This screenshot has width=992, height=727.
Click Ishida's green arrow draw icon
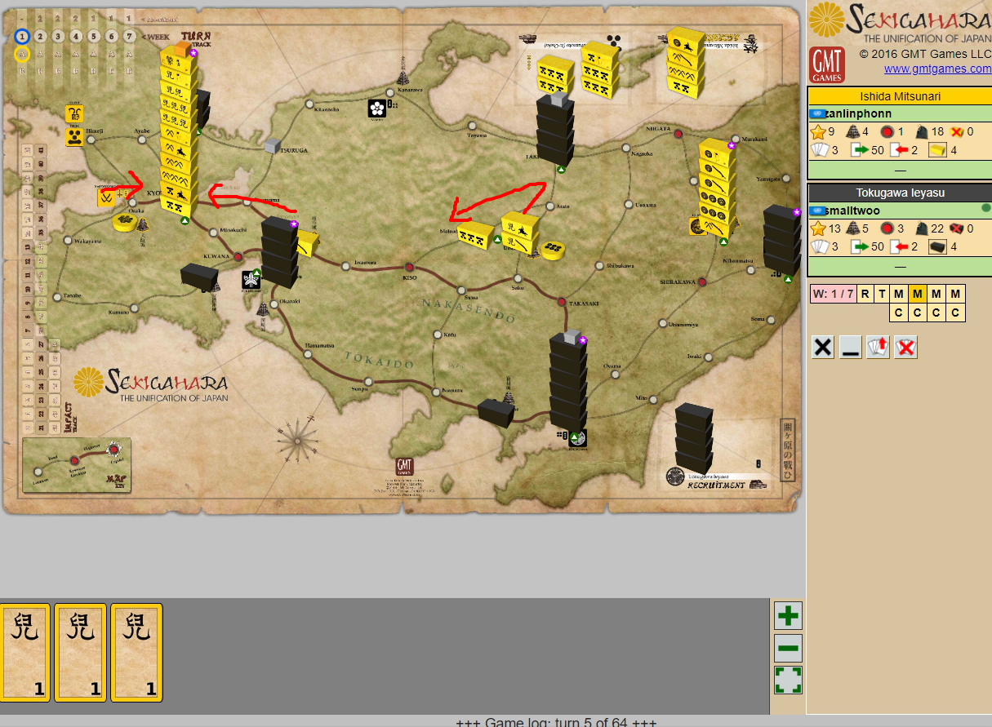click(x=860, y=150)
